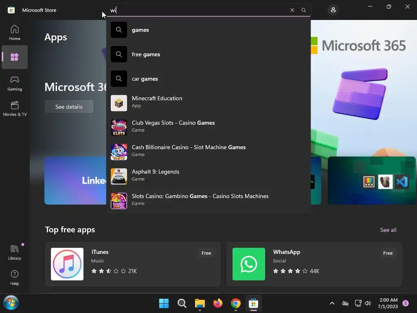Click the See details button

click(69, 107)
